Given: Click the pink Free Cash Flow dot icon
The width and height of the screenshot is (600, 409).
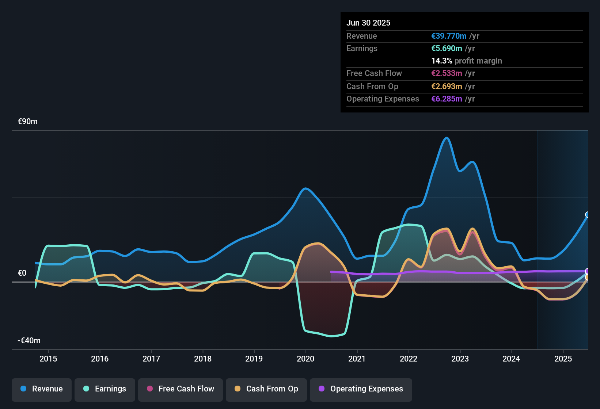Looking at the screenshot, I should pos(150,389).
